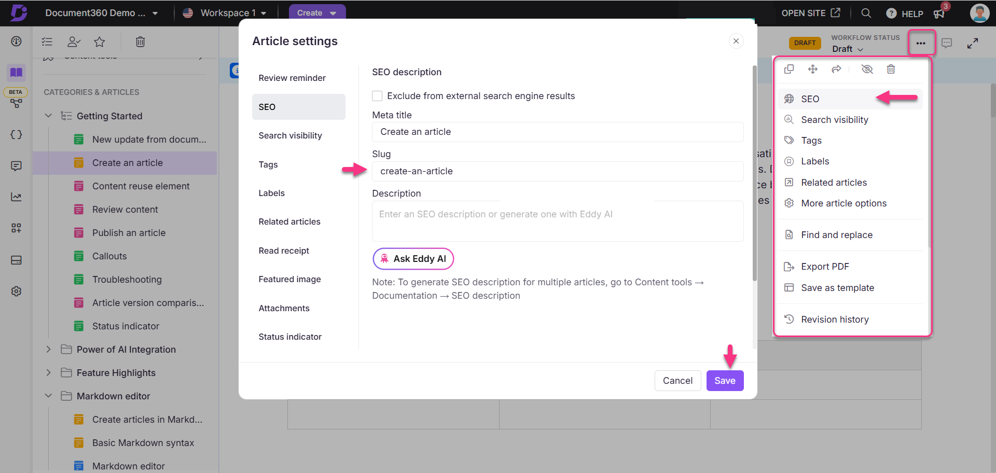
Task: Toggle the hide article eye-slash icon
Action: pyautogui.click(x=867, y=69)
